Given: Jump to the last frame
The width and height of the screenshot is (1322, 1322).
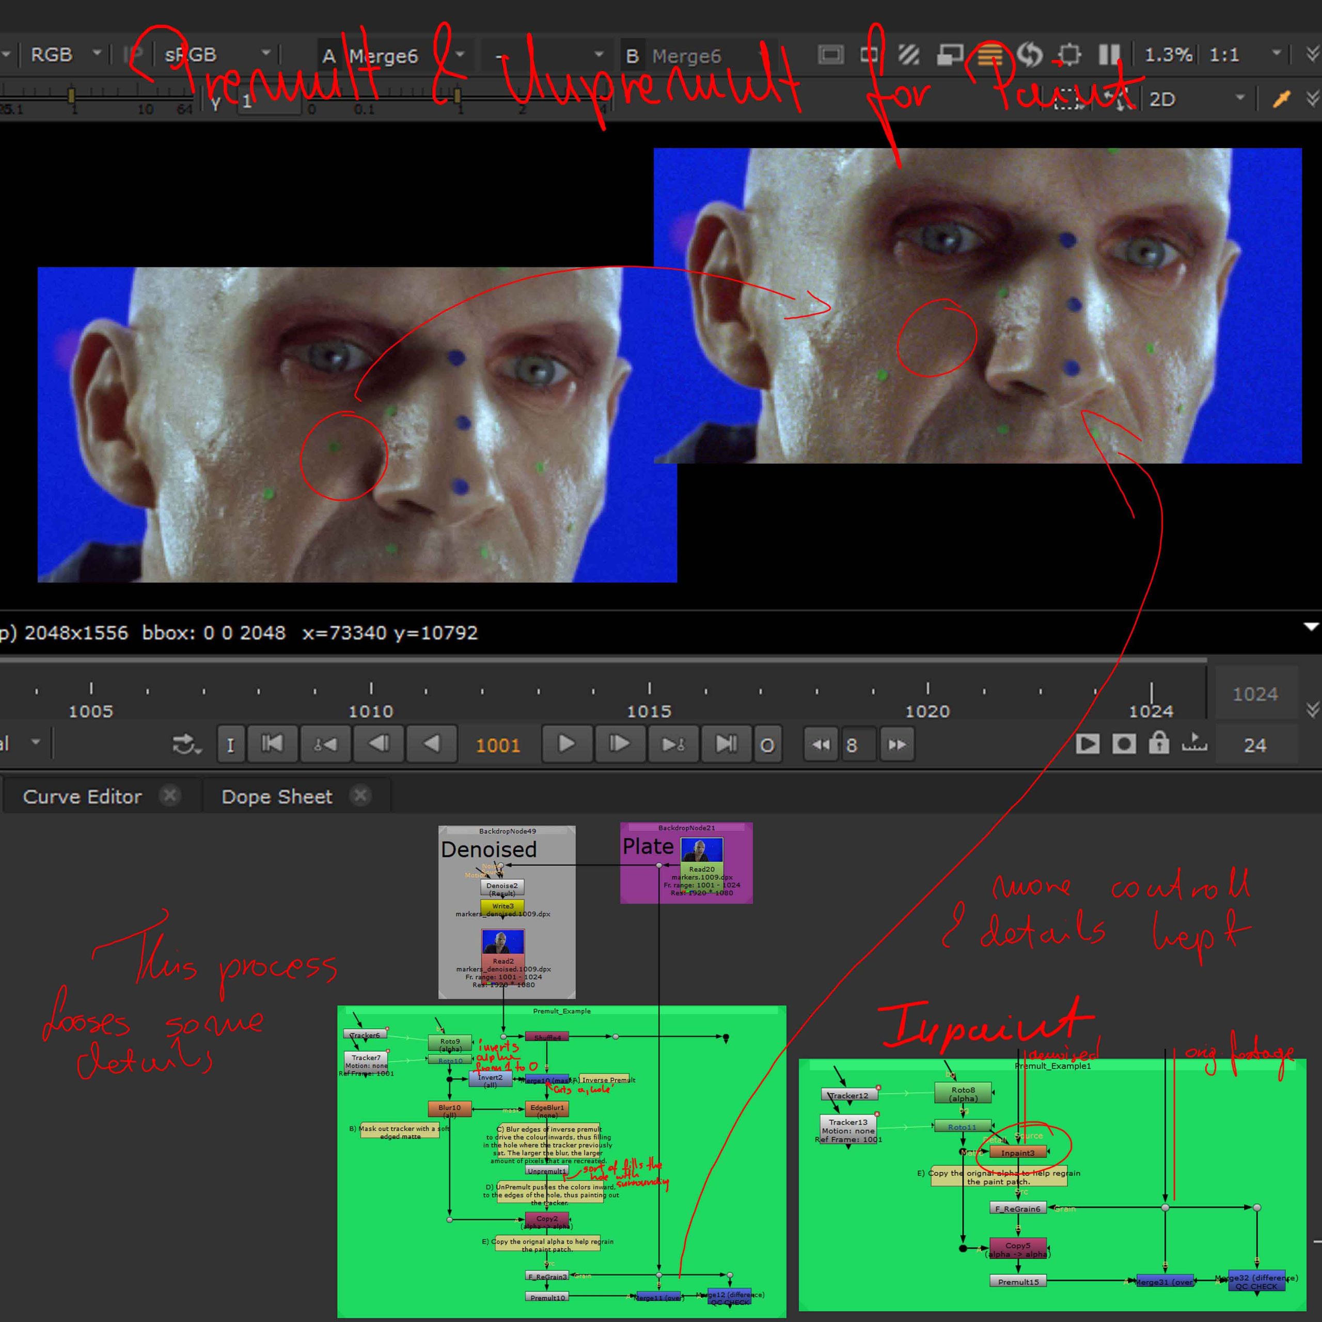Looking at the screenshot, I should [x=726, y=744].
